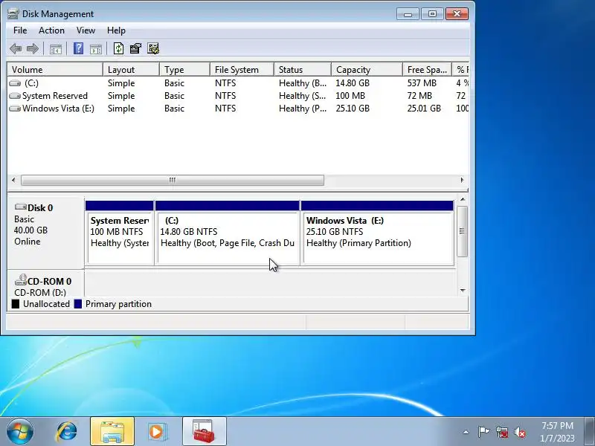Viewport: 595px width, 446px height.
Task: Click the down scroll arrow of disk pane
Action: click(463, 291)
